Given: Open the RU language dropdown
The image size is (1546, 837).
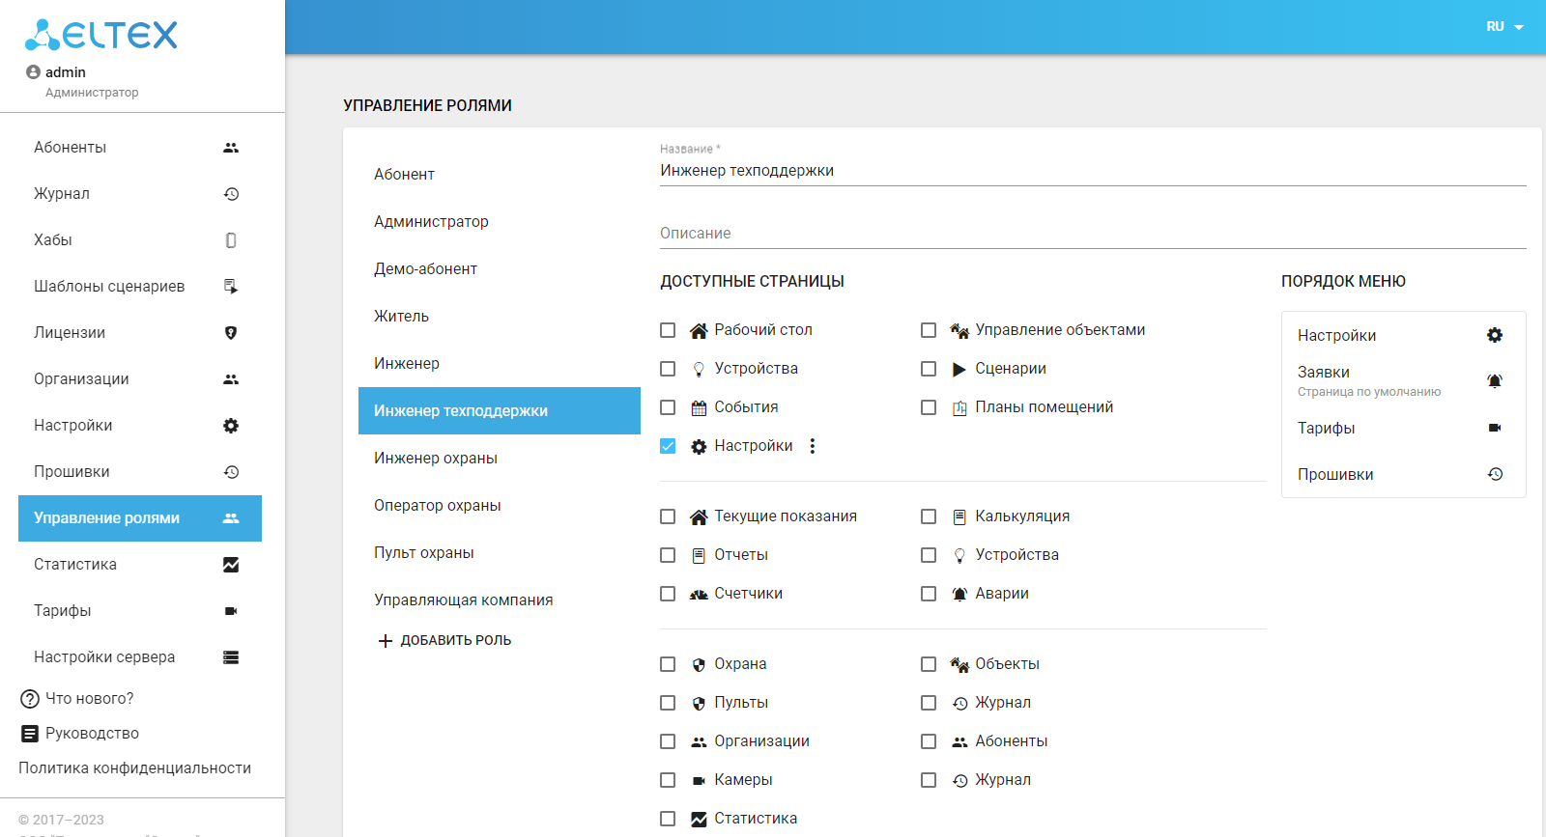Looking at the screenshot, I should [x=1504, y=27].
